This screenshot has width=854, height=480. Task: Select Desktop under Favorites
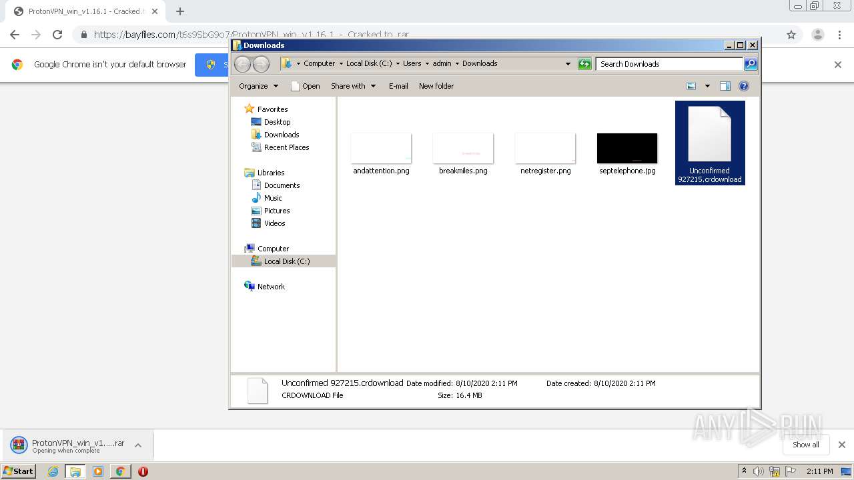[277, 122]
